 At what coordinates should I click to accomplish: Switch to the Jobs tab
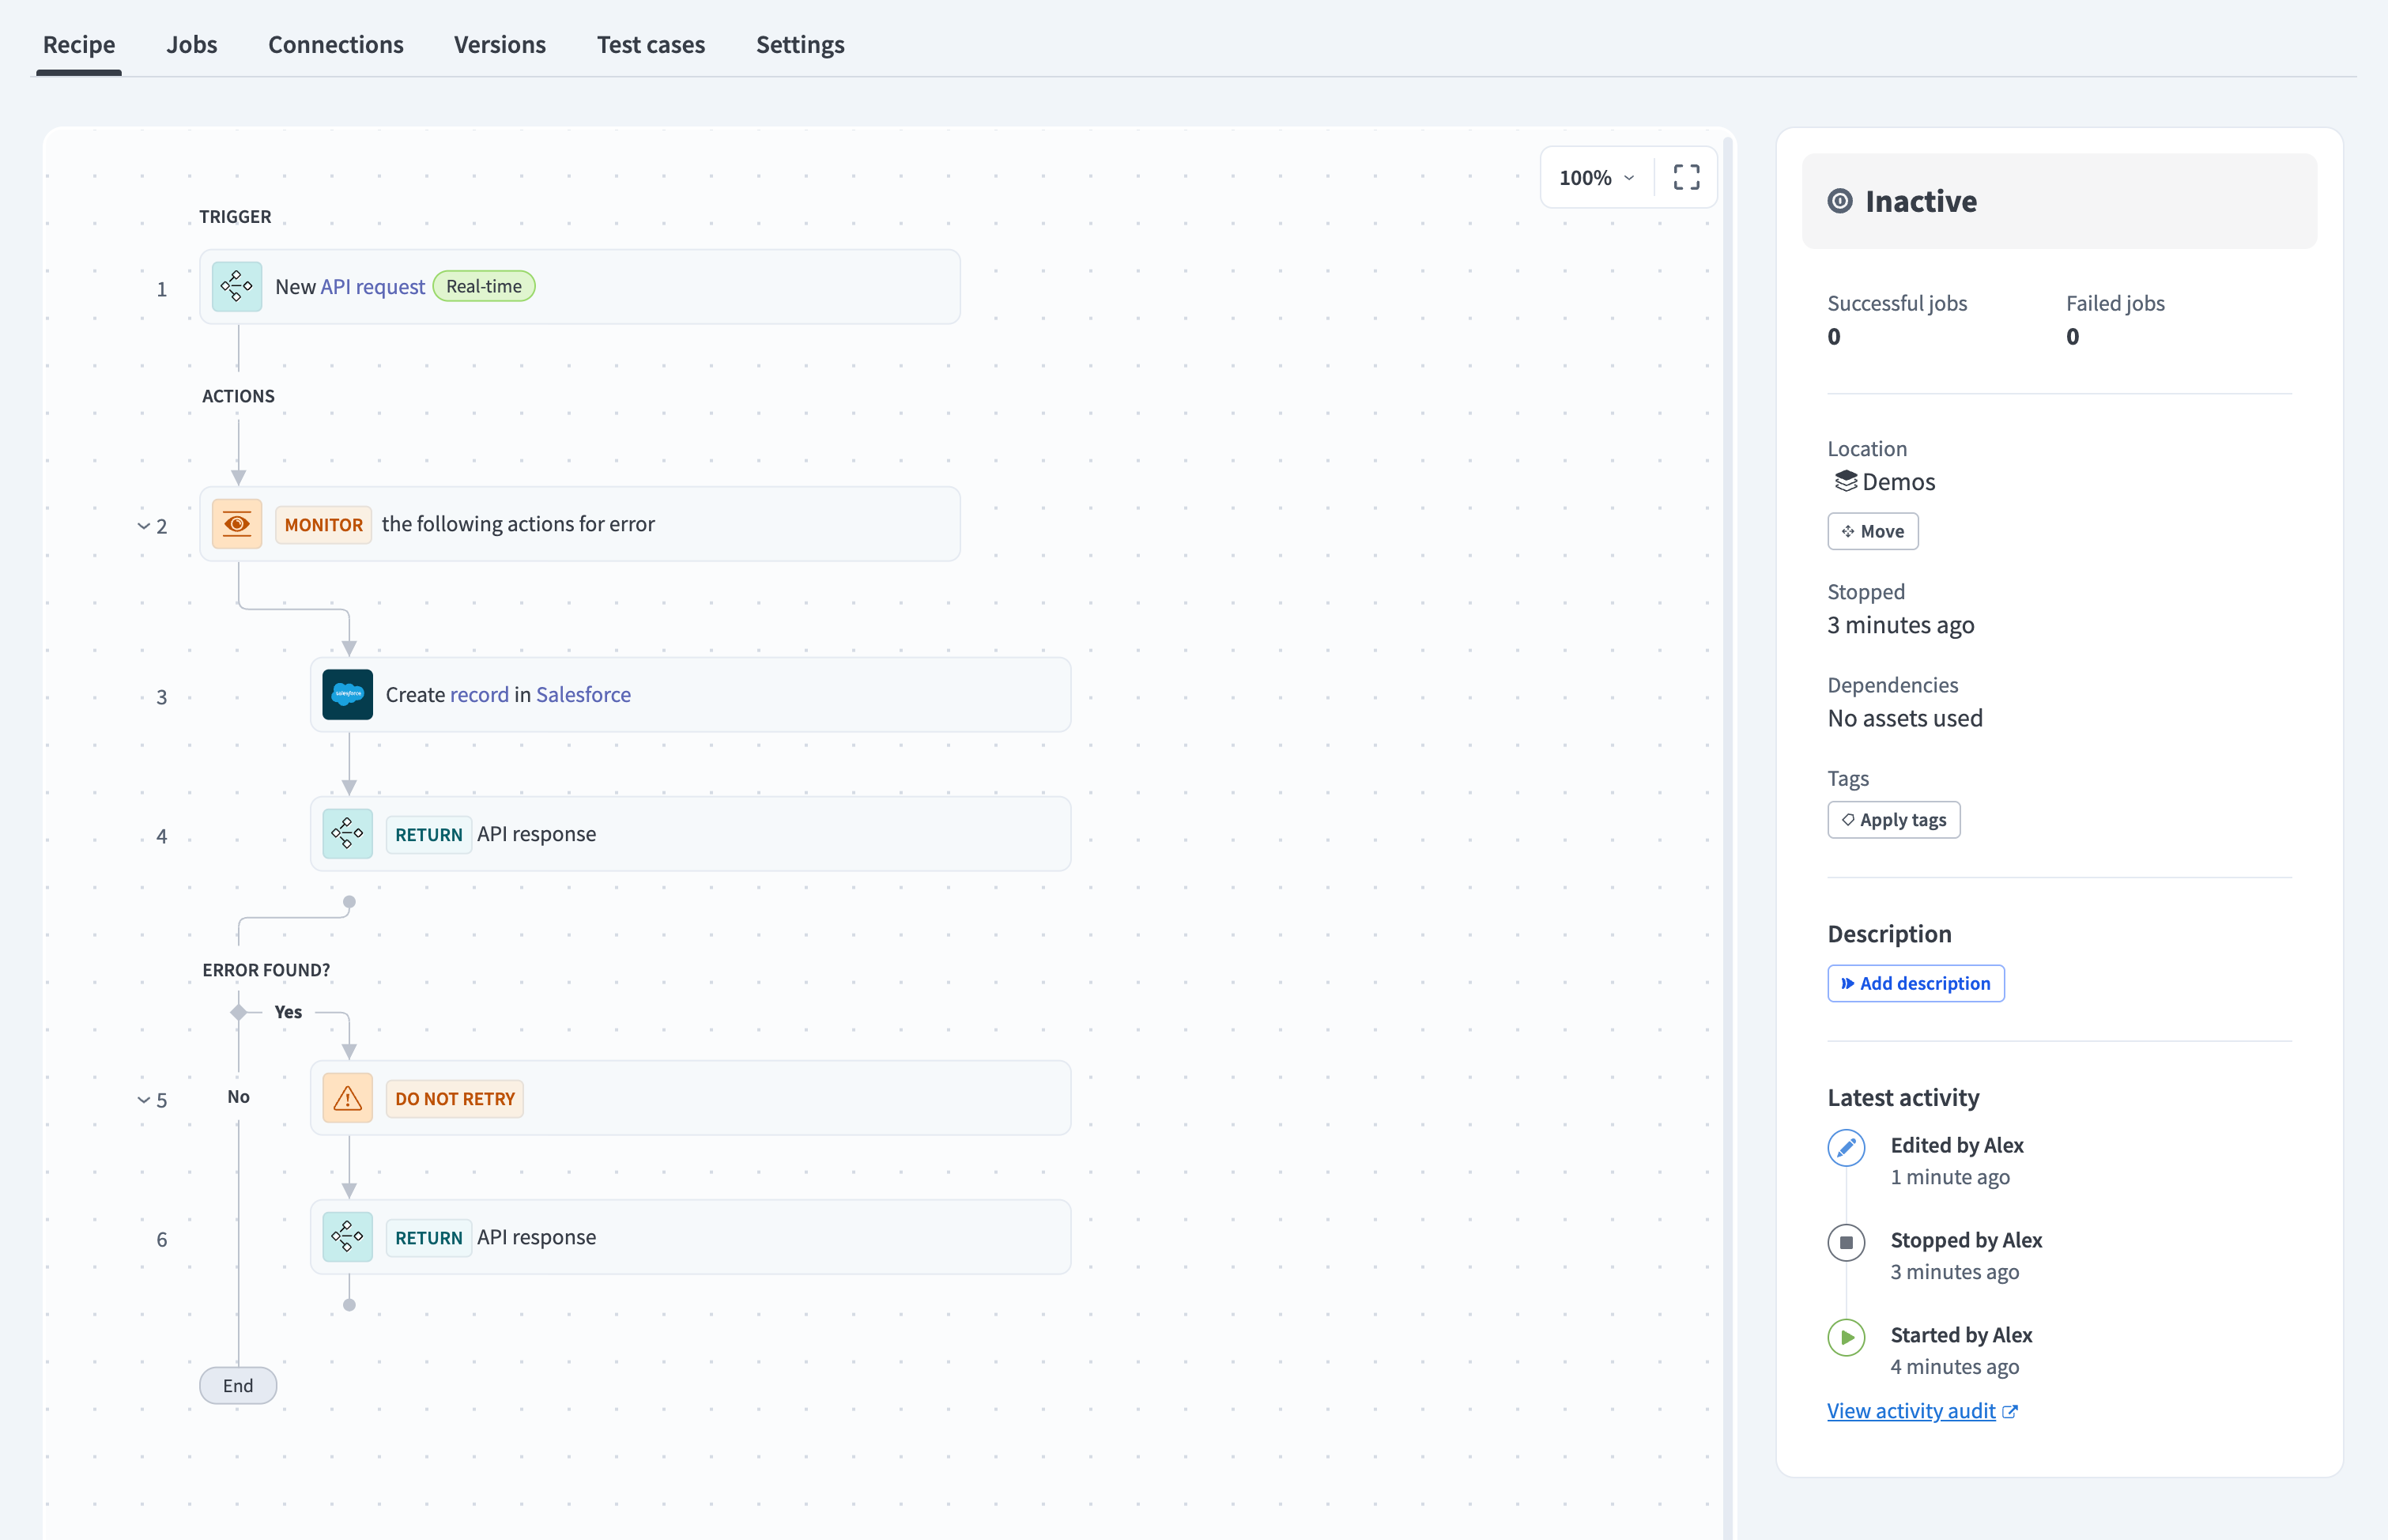[192, 45]
